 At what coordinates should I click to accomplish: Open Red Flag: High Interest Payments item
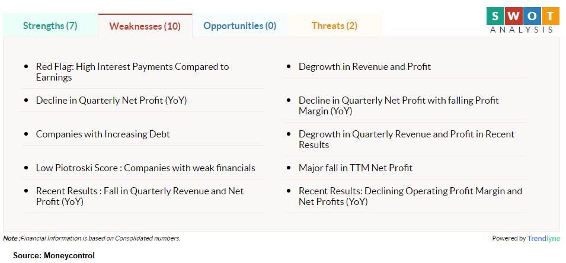133,72
